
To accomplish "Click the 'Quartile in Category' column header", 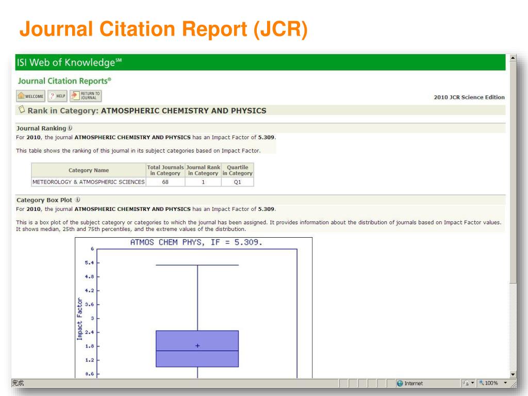I will [237, 170].
